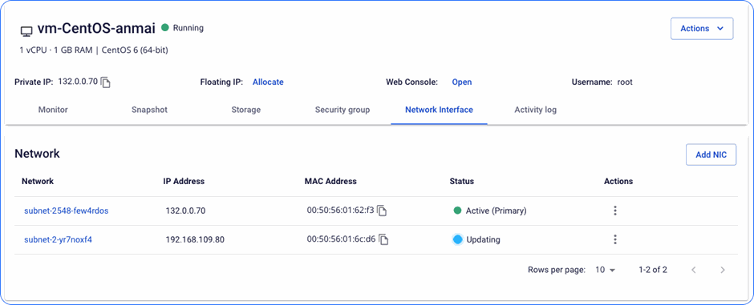
Task: Copy MAC address 00:50:56:01:6c:d6
Action: tap(383, 240)
